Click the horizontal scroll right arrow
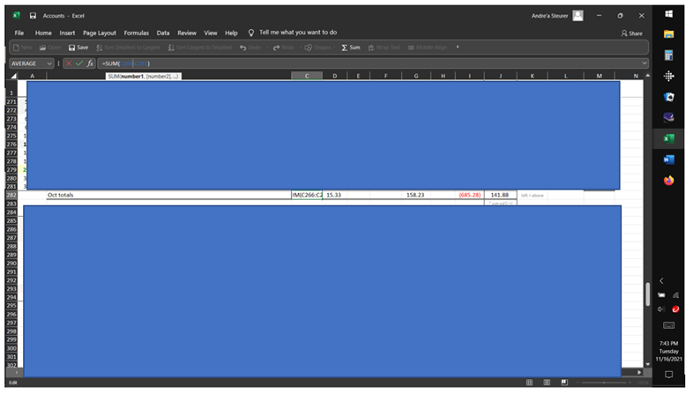Viewport: 693px width, 394px height. pos(639,372)
